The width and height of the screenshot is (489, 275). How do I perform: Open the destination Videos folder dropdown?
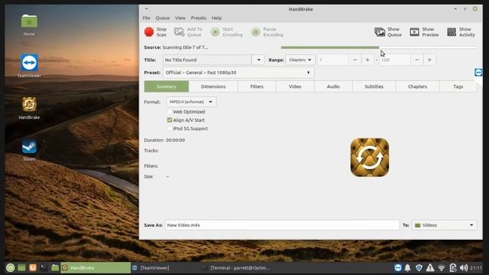tap(445, 225)
